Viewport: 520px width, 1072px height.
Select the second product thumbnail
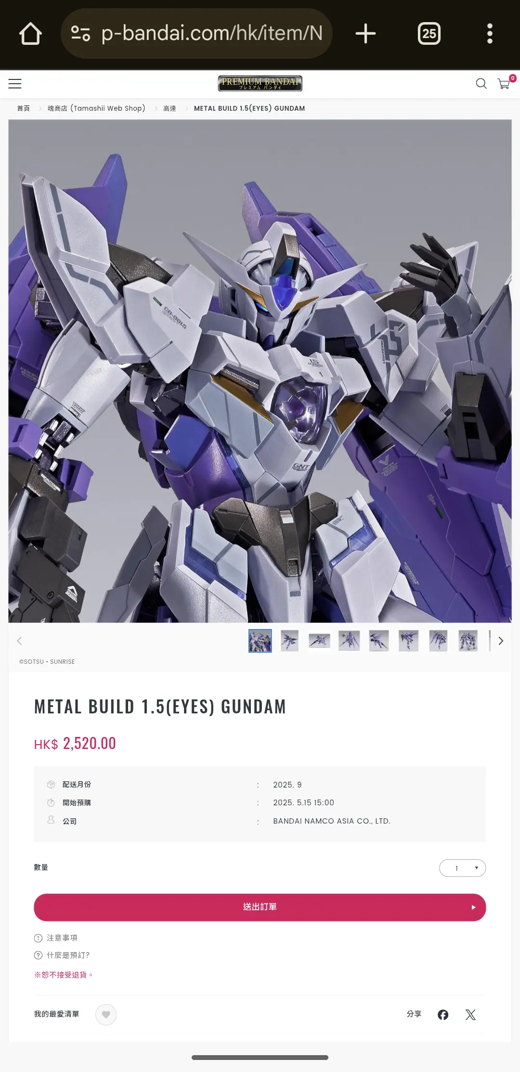[x=289, y=641]
